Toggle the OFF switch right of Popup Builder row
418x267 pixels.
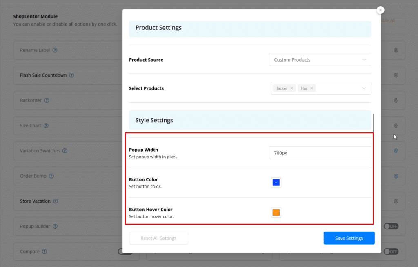point(391,226)
